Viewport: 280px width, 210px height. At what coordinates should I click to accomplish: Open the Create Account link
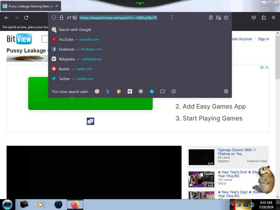pyautogui.click(x=241, y=39)
